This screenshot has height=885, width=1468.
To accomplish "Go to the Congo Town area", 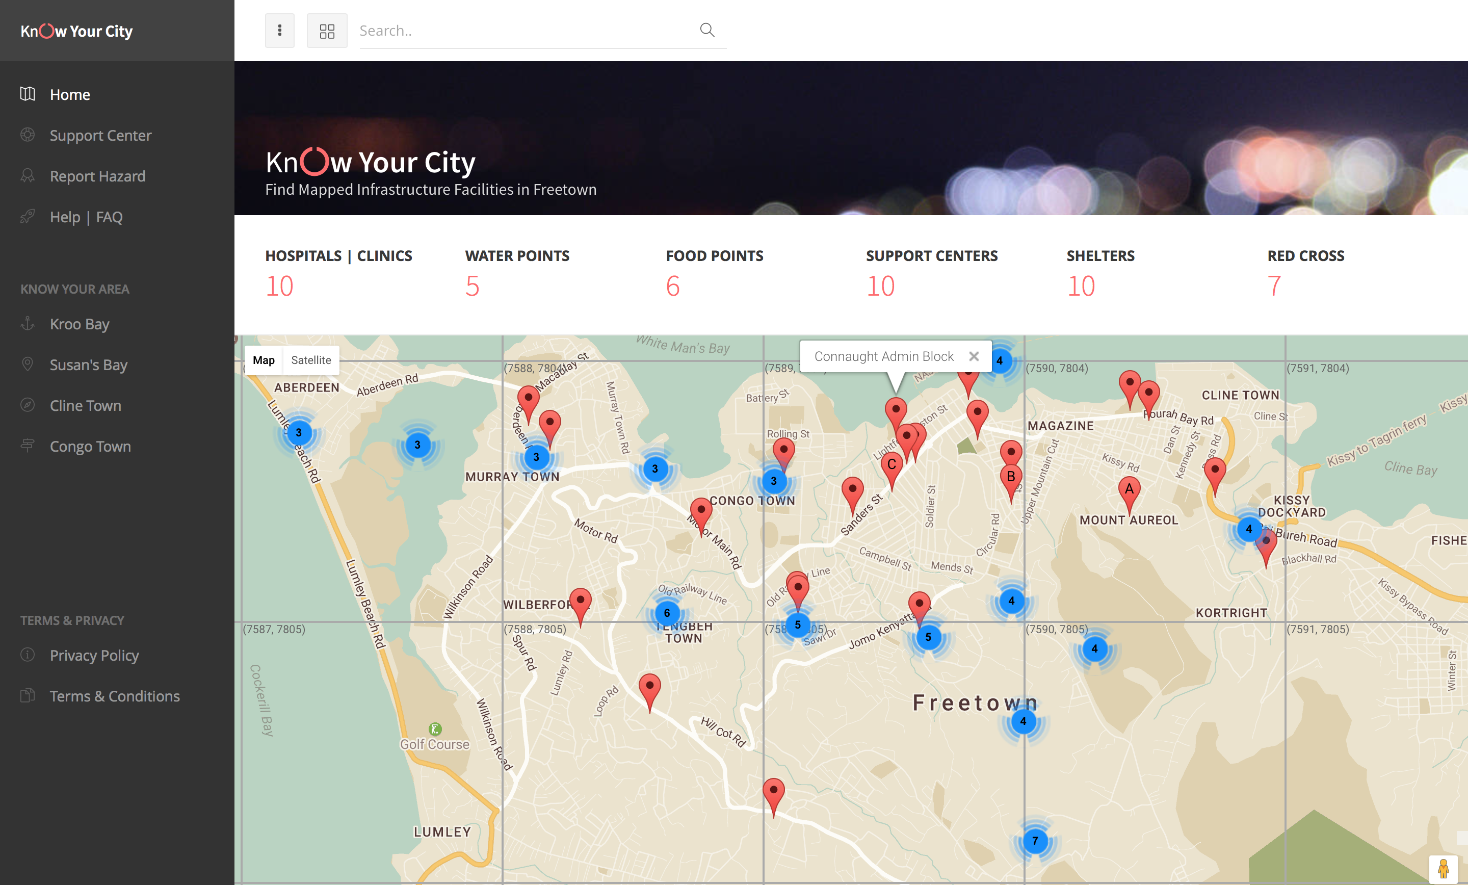I will 90,447.
